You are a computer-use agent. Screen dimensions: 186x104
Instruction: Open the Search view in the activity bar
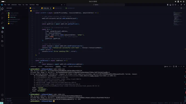click(x=2, y=13)
